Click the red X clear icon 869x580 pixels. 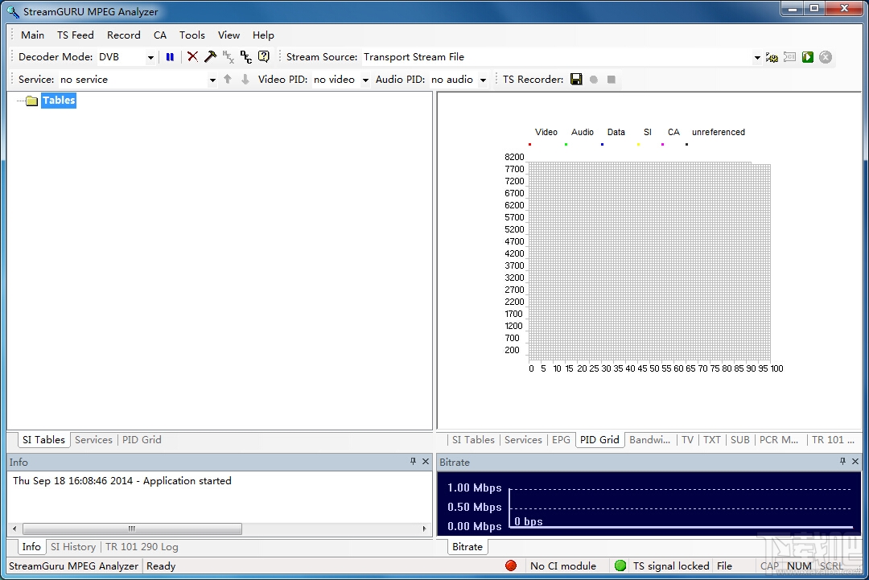pos(192,57)
